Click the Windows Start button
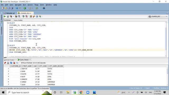The image size is (169, 95). 3,92
